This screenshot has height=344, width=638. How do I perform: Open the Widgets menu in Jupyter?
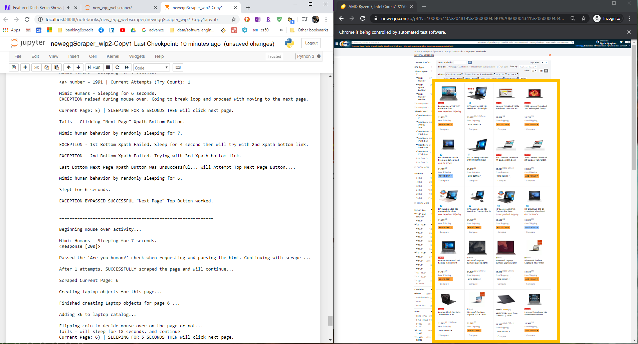coord(137,56)
